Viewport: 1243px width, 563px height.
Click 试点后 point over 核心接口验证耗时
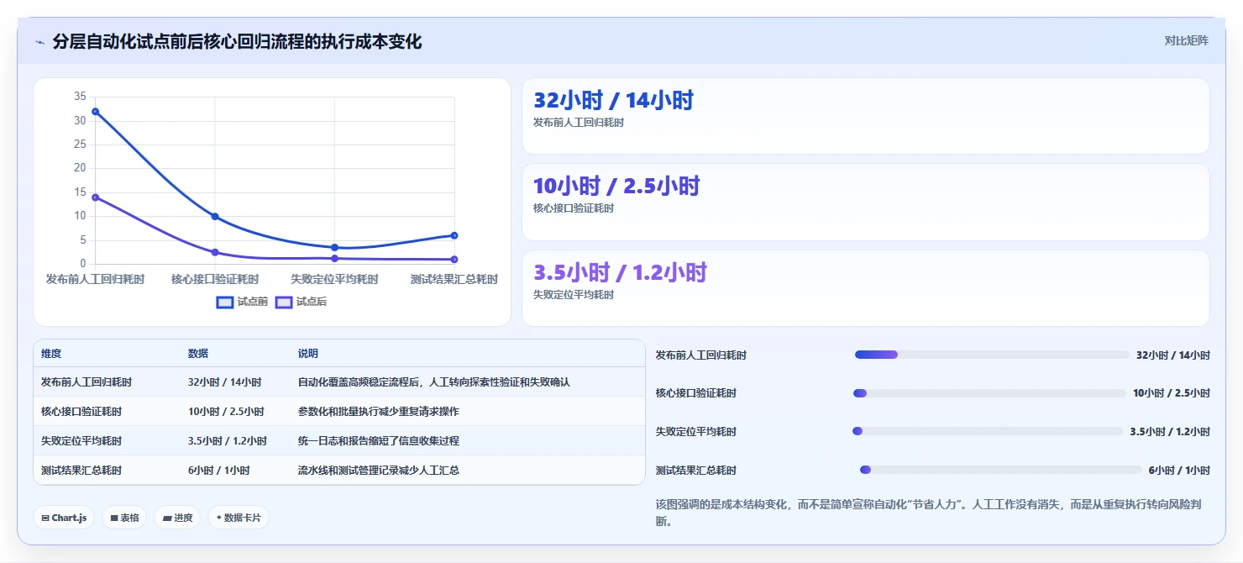(215, 252)
